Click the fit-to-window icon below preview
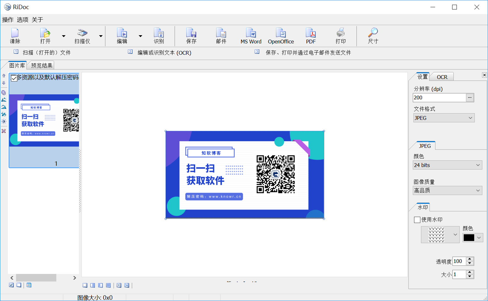The height and width of the screenshot is (301, 488). (119, 285)
